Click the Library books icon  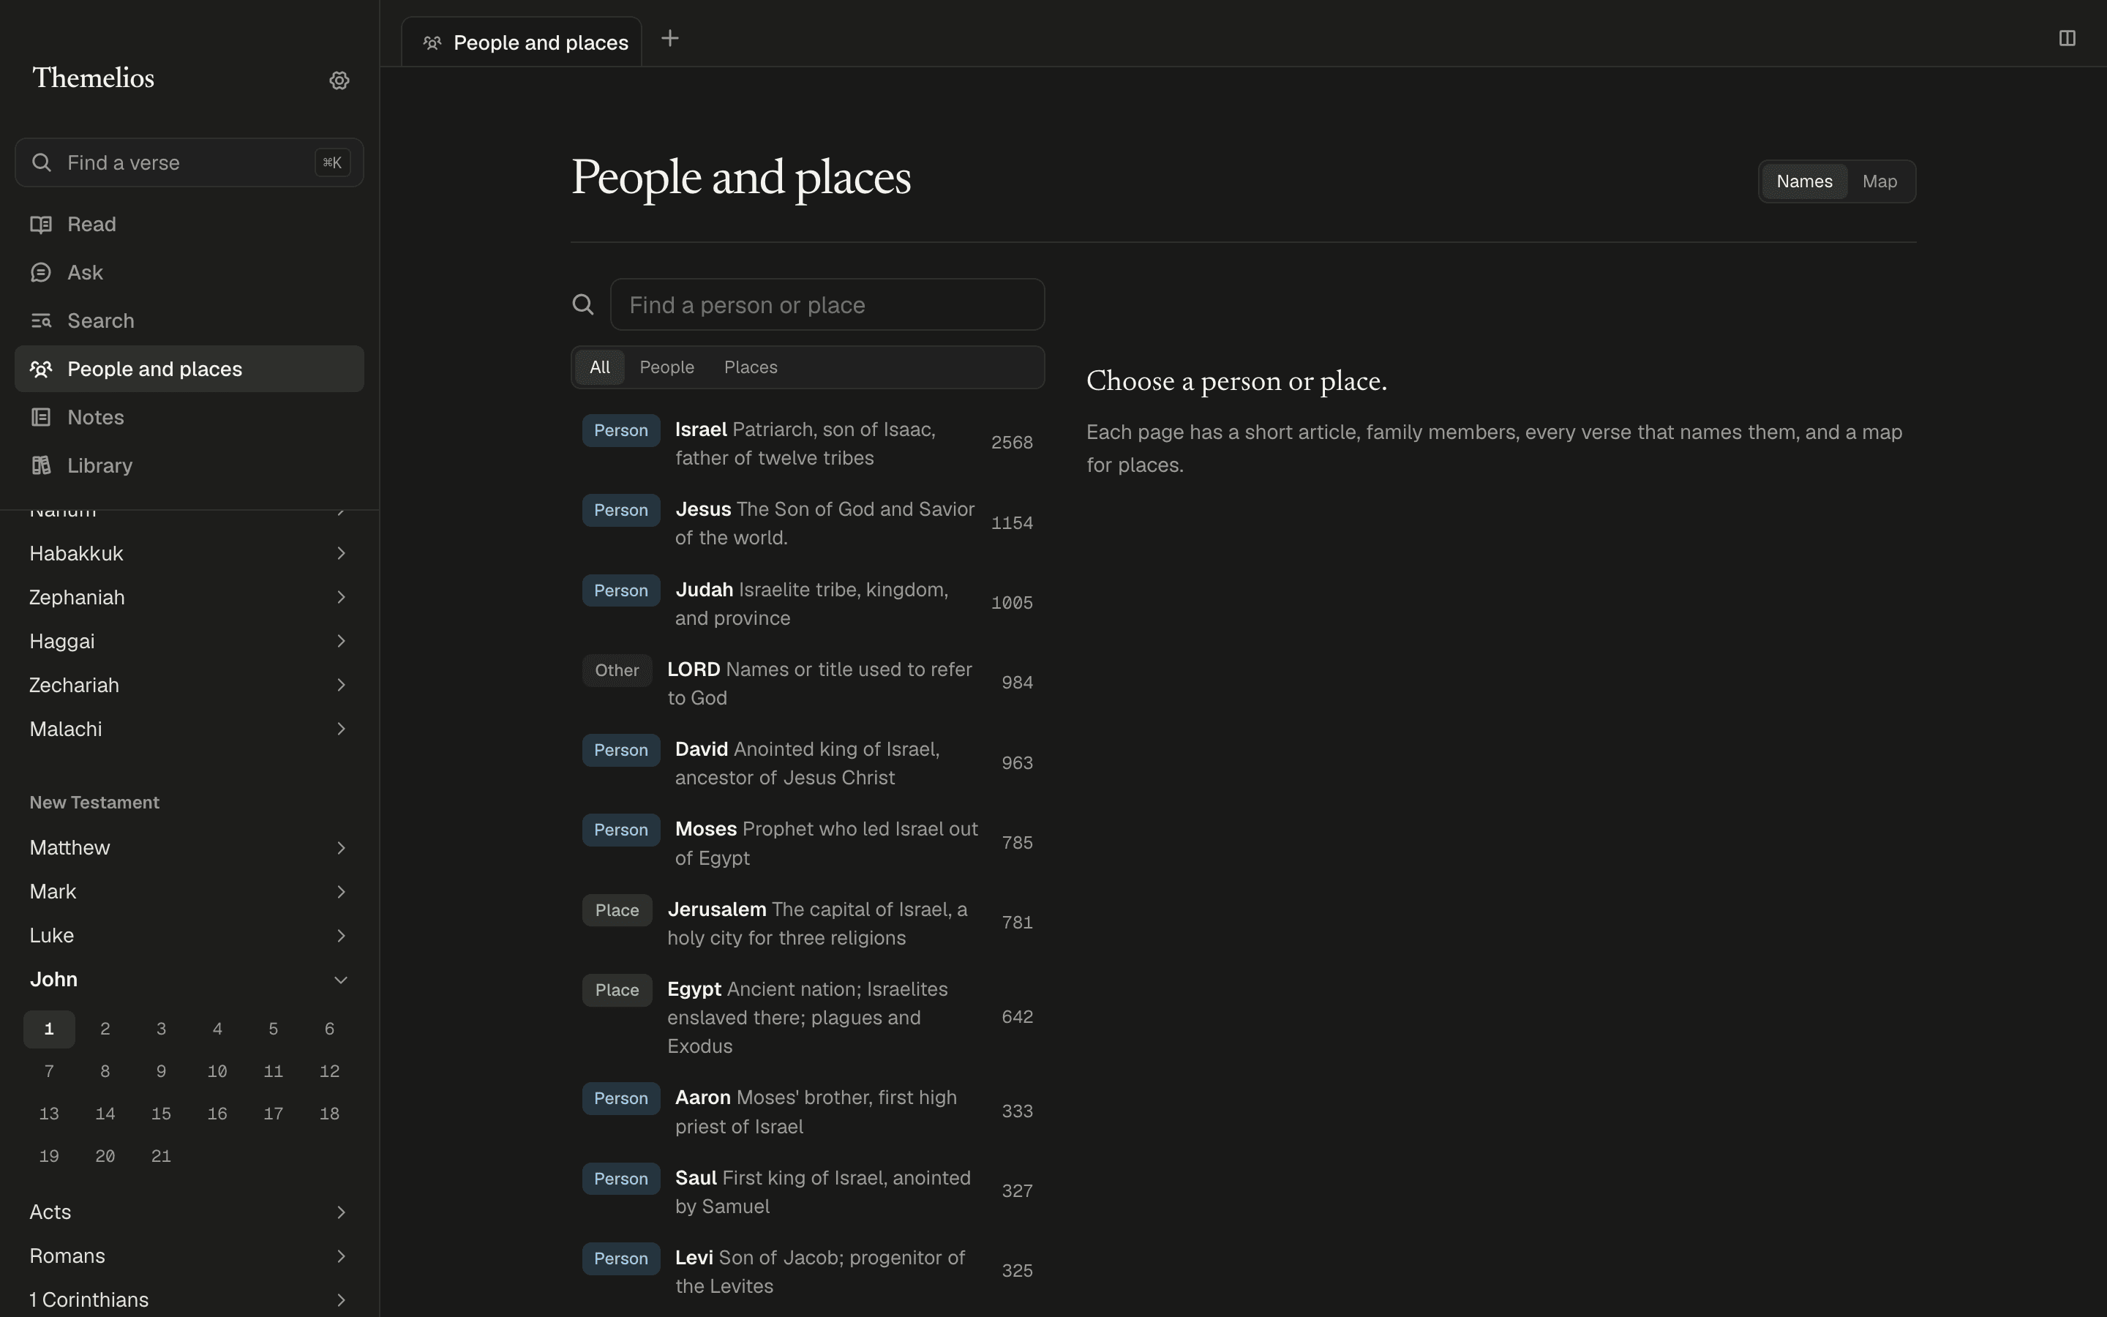[x=41, y=465]
